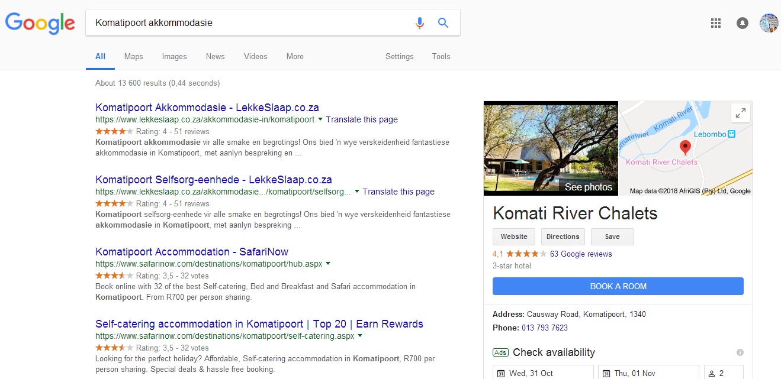Open Komatipoort Accommodation - SafariNow result
781x379 pixels.
pyautogui.click(x=192, y=252)
